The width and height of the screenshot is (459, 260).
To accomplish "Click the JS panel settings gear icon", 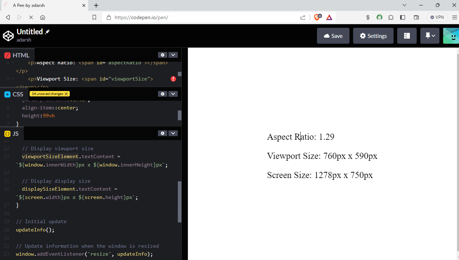I will 162,133.
